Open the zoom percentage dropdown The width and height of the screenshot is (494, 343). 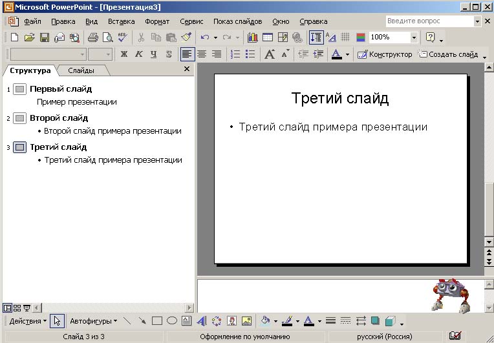[x=414, y=37]
